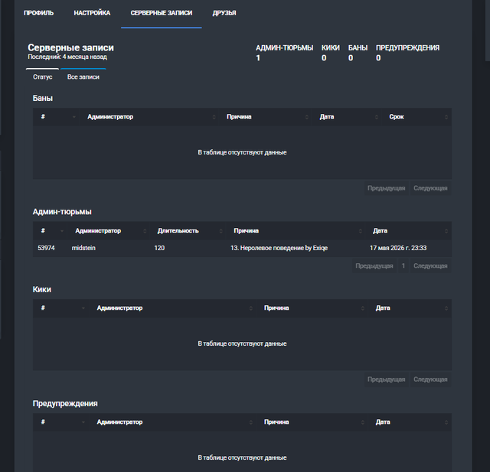
Task: Sort Admin-jails table by Дата sort arrows
Action: 446,231
